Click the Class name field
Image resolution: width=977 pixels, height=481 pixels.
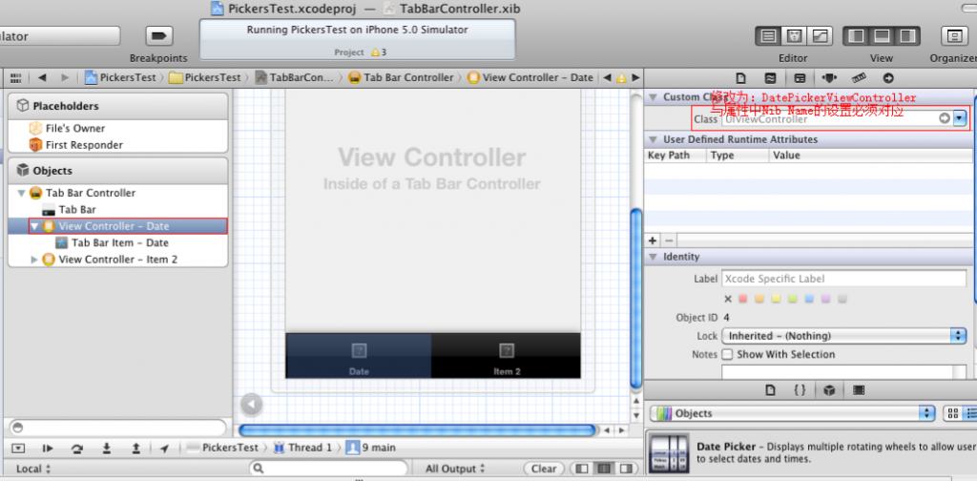click(829, 118)
